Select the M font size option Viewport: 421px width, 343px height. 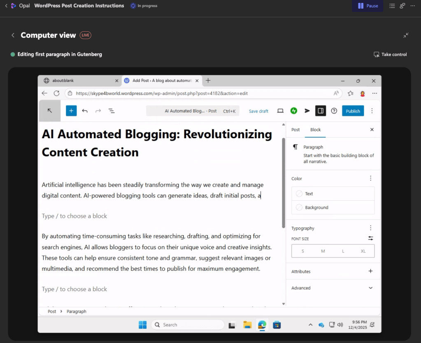click(x=323, y=251)
